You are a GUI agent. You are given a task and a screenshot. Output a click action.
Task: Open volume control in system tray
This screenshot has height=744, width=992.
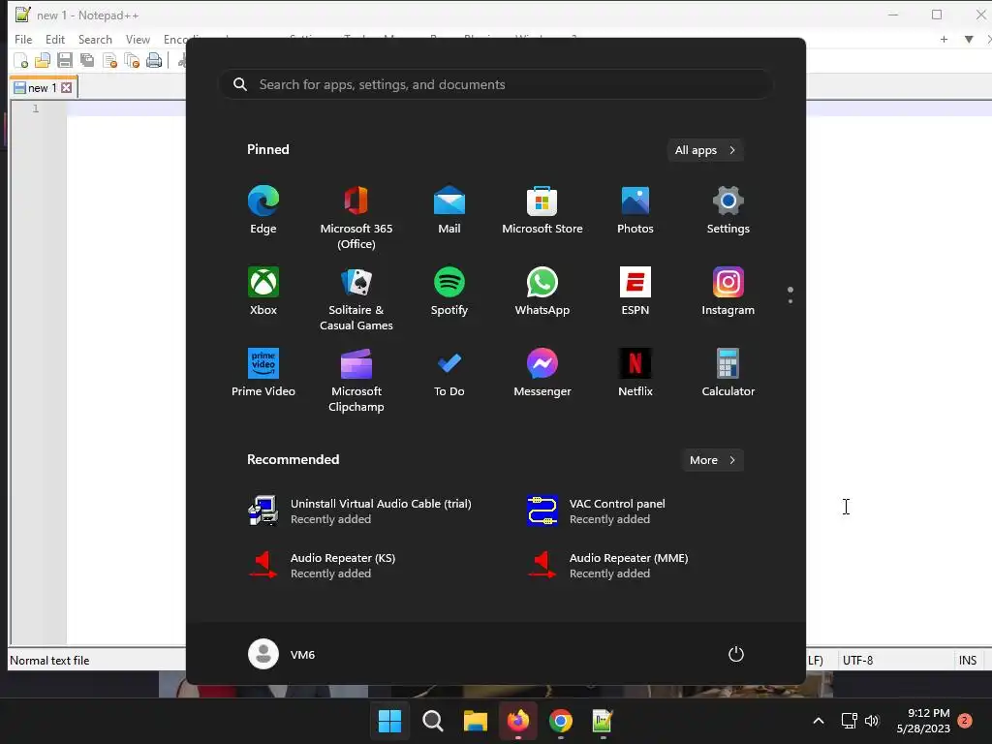tap(872, 721)
